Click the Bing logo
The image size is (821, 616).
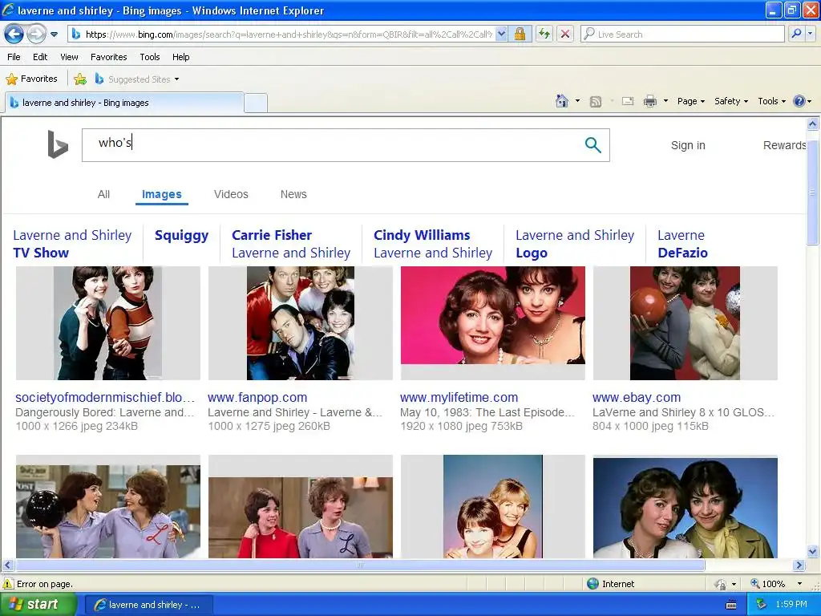[58, 144]
